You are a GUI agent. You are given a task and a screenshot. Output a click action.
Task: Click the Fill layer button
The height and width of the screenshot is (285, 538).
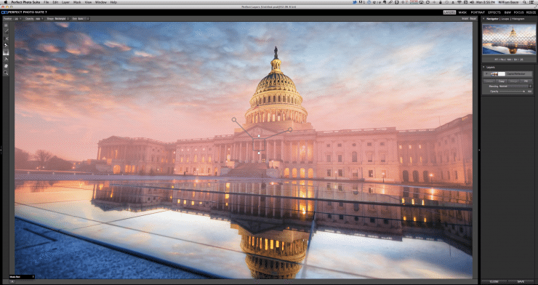(526, 81)
